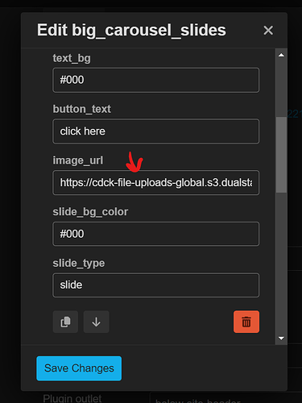Click the slide_bg_color label
Image resolution: width=302 pixels, height=403 pixels.
90,212
